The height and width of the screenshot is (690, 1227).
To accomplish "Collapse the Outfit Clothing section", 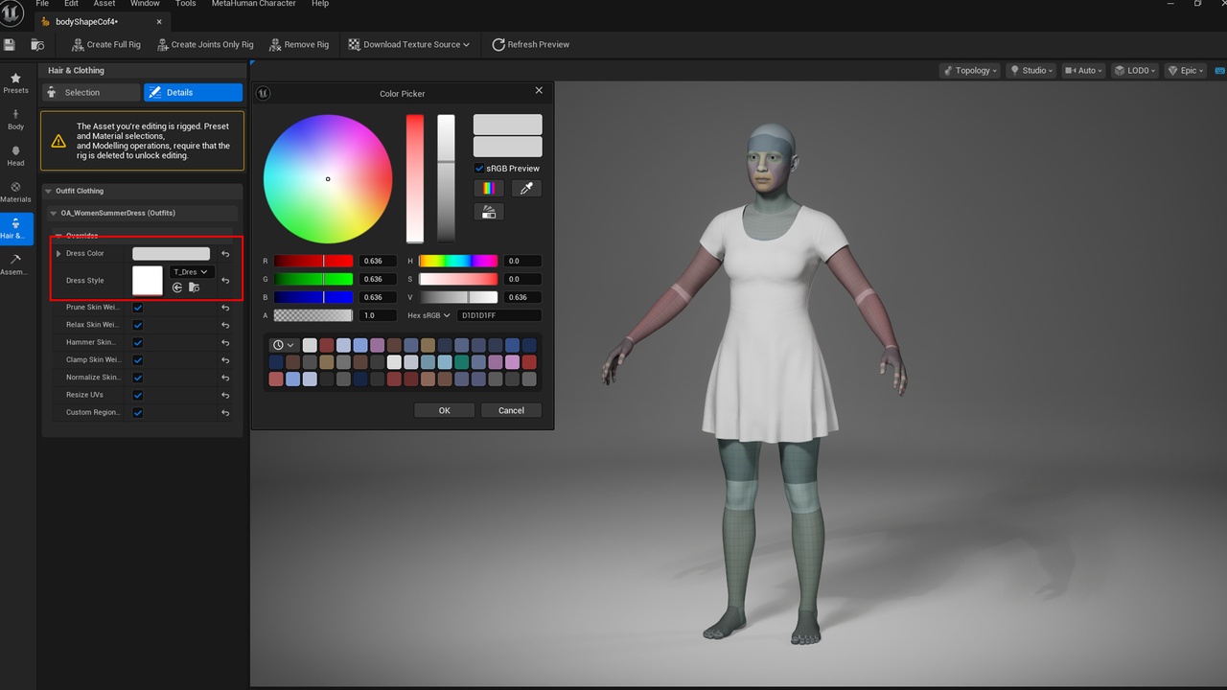I will (50, 191).
